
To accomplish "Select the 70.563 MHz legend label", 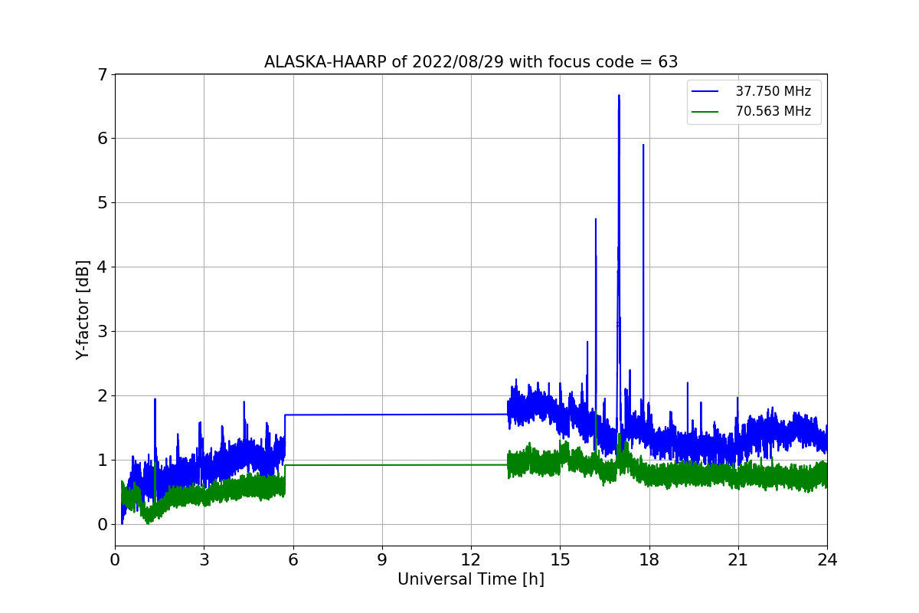I will [773, 111].
